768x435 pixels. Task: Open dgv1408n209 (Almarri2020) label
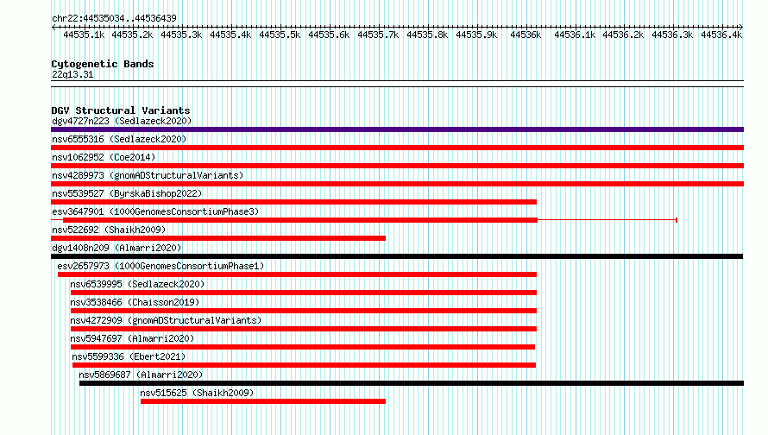pyautogui.click(x=116, y=248)
